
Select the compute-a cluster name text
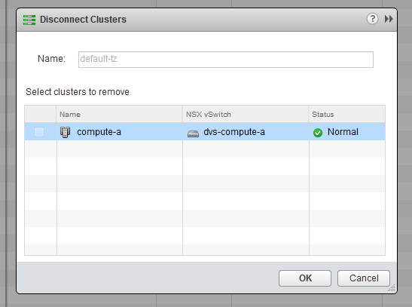point(99,132)
